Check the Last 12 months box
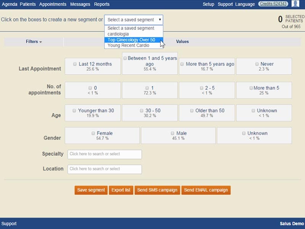 pos(75,64)
